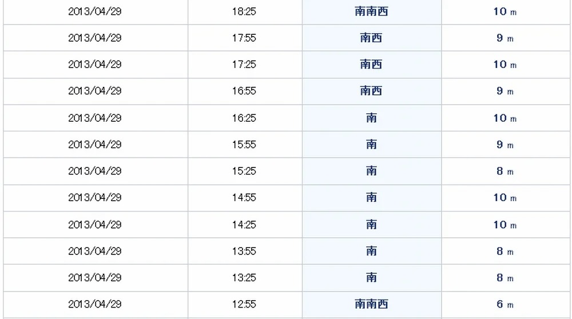Select the 南南西 direction at 18:25
Screen dimensions: 572x319
pyautogui.click(x=371, y=11)
